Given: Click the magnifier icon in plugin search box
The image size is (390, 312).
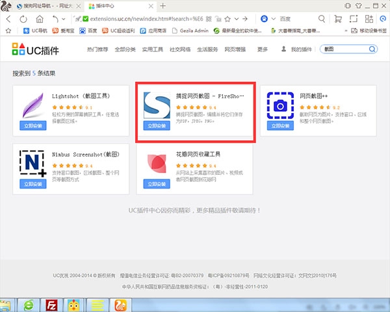Looking at the screenshot, I should coord(372,49).
